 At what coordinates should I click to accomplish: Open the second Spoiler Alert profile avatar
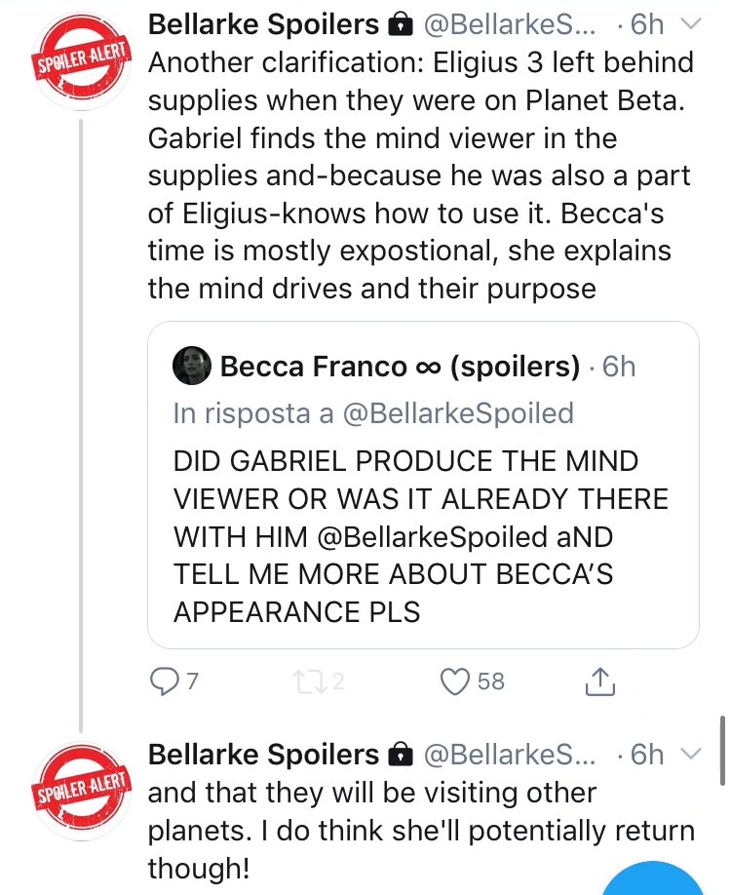pyautogui.click(x=81, y=786)
